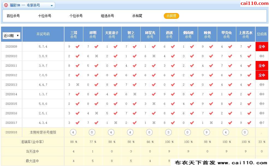Click the grey cross for 三哥 in 2020013

point(78,85)
